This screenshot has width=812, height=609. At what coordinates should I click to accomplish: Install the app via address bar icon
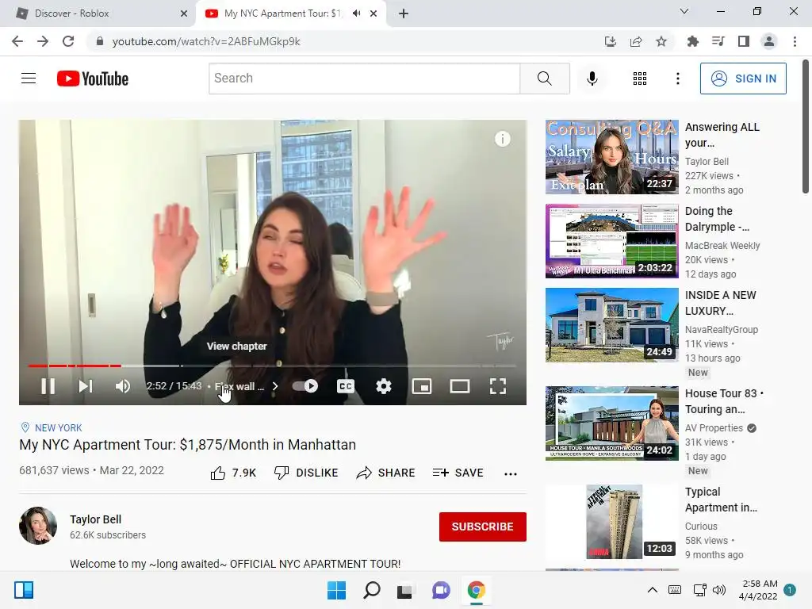click(611, 41)
